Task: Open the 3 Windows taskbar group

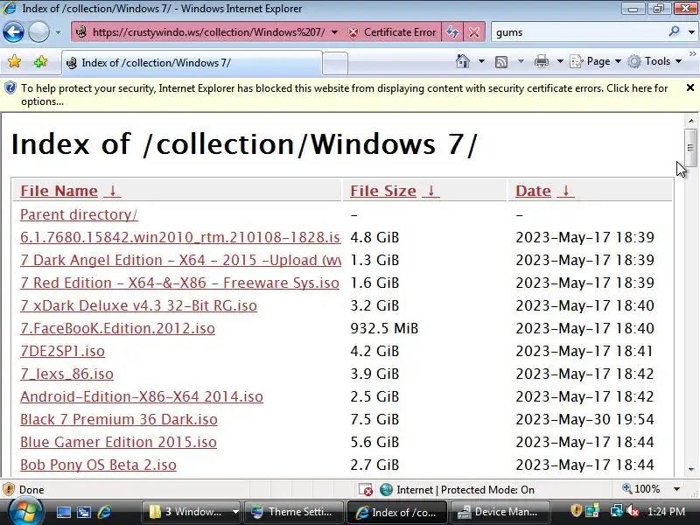Action: [192, 512]
